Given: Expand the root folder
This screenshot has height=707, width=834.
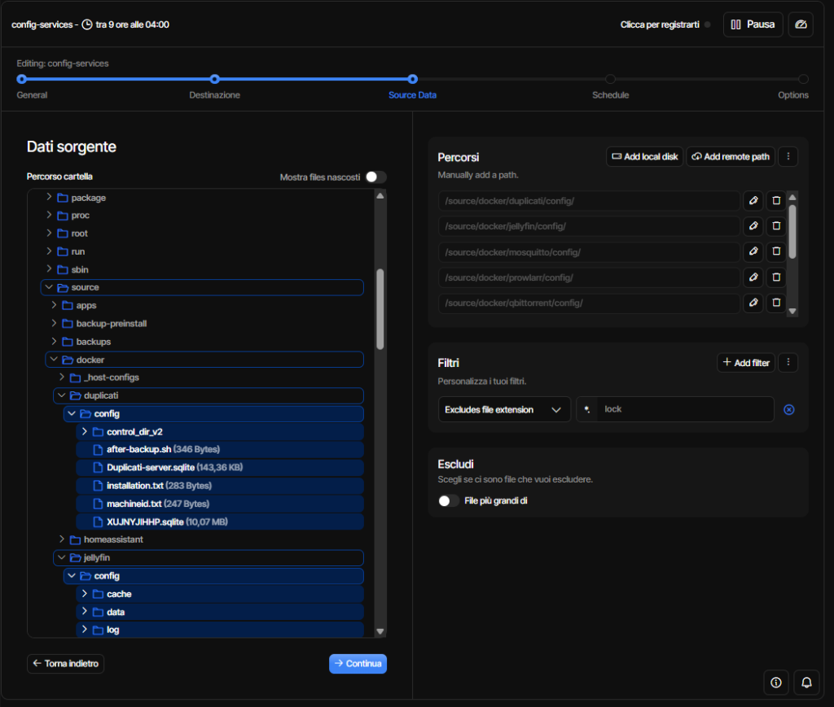Looking at the screenshot, I should click(x=49, y=233).
